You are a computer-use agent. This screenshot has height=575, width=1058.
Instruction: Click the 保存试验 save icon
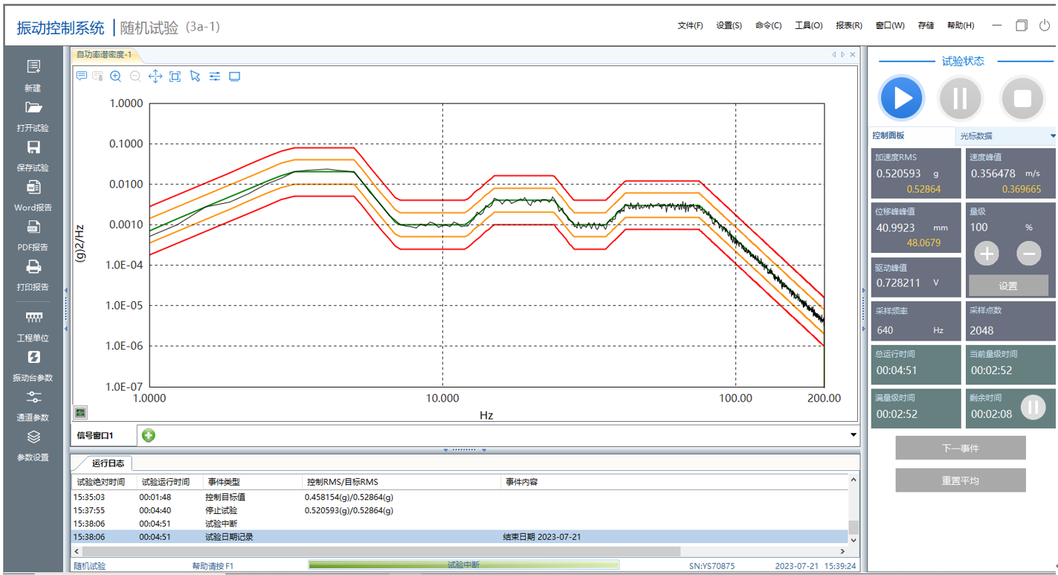[33, 148]
